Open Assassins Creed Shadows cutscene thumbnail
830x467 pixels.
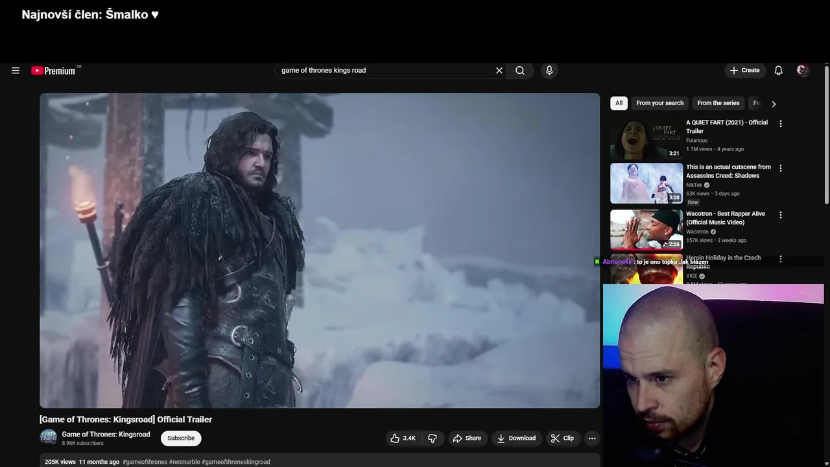pos(646,183)
